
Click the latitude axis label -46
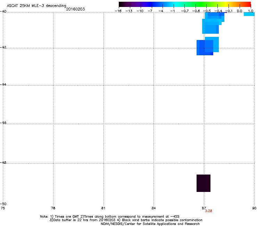pyautogui.click(x=3, y=123)
